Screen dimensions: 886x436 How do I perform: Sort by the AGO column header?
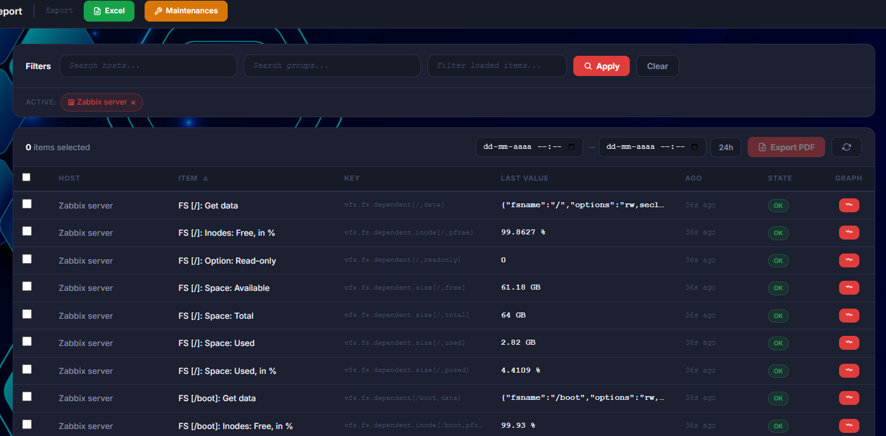click(x=693, y=178)
